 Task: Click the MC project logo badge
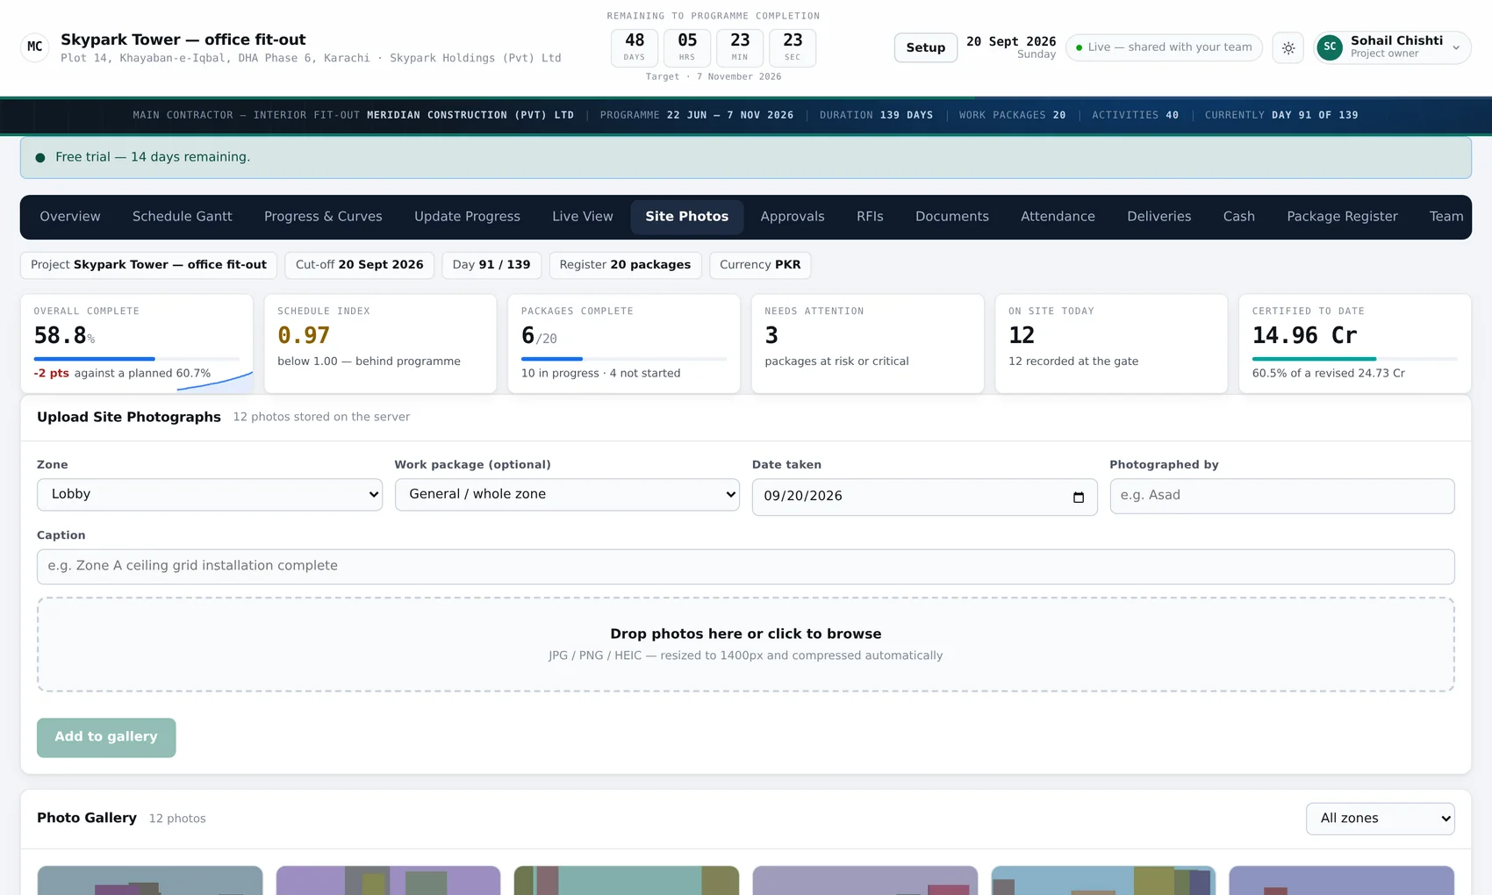[35, 47]
